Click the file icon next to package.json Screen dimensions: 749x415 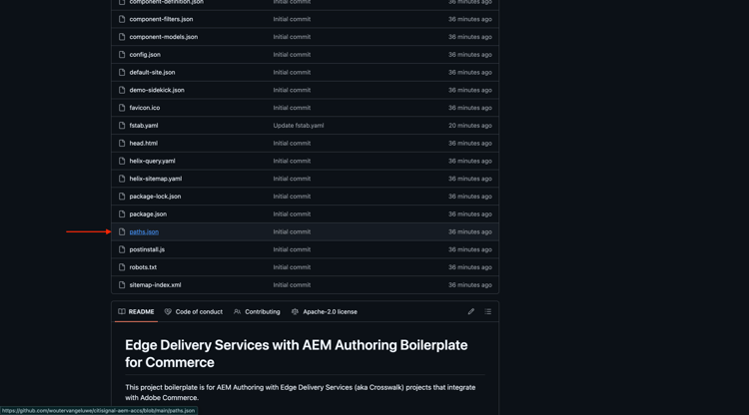(122, 214)
